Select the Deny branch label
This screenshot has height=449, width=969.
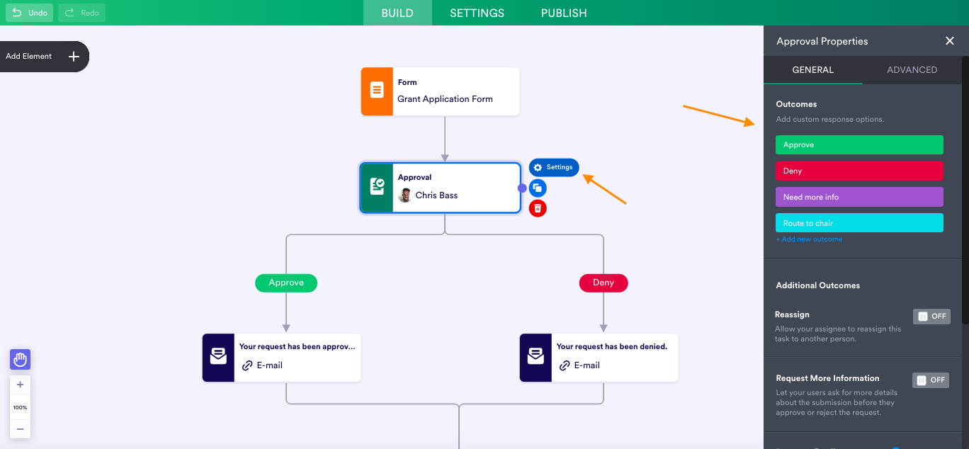coord(603,283)
